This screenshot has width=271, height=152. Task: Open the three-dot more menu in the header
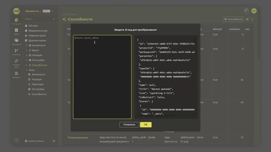(252, 19)
